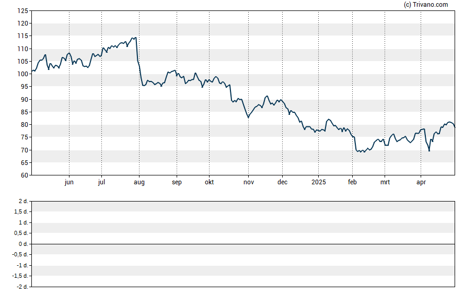Click the 'aug' month label
The height and width of the screenshot is (295, 464).
click(139, 182)
